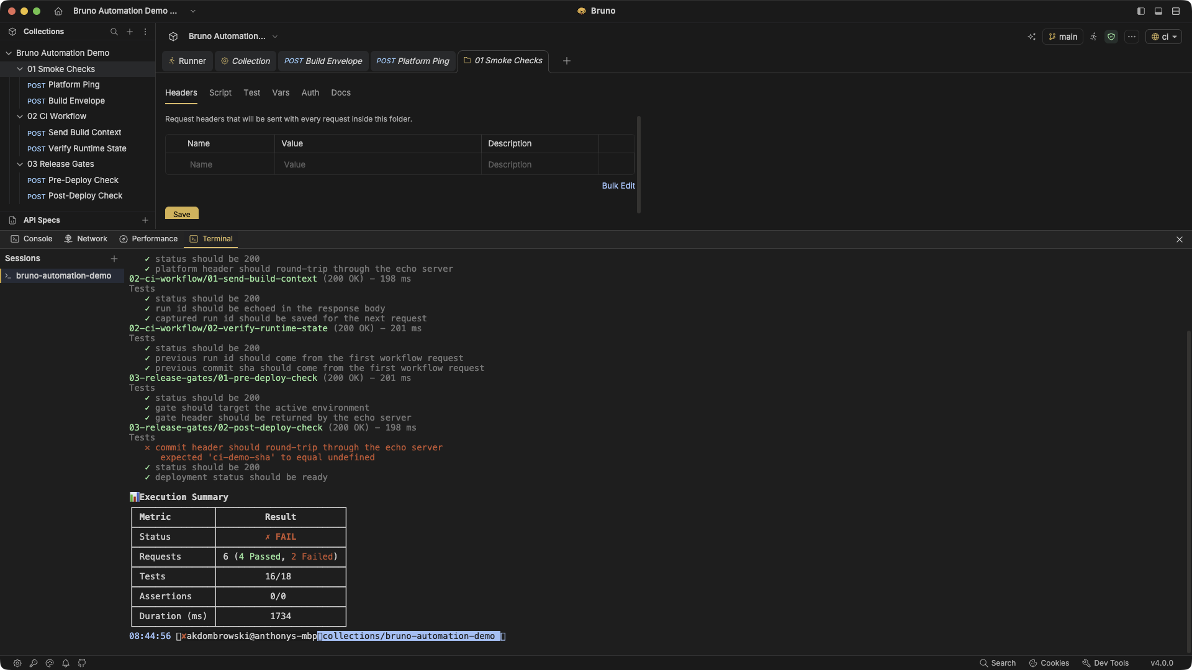The height and width of the screenshot is (670, 1192).
Task: Collapse the 02 CI Workflow folder
Action: tap(20, 117)
